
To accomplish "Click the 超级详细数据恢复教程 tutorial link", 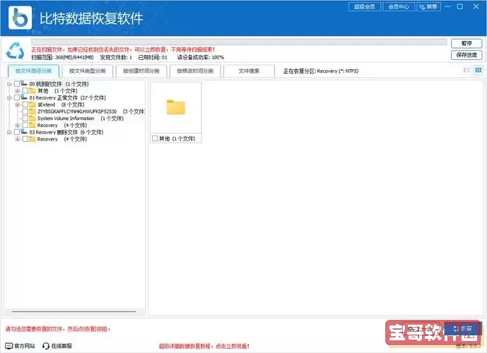I will pos(204,346).
